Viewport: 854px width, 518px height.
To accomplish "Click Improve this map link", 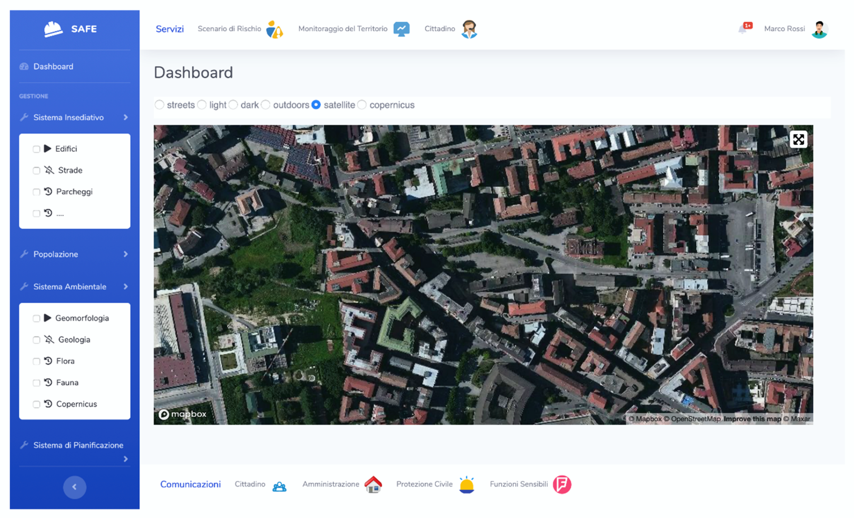I will (752, 419).
